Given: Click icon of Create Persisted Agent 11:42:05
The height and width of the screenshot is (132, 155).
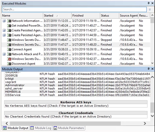Looking at the screenshot, I should (9, 30).
